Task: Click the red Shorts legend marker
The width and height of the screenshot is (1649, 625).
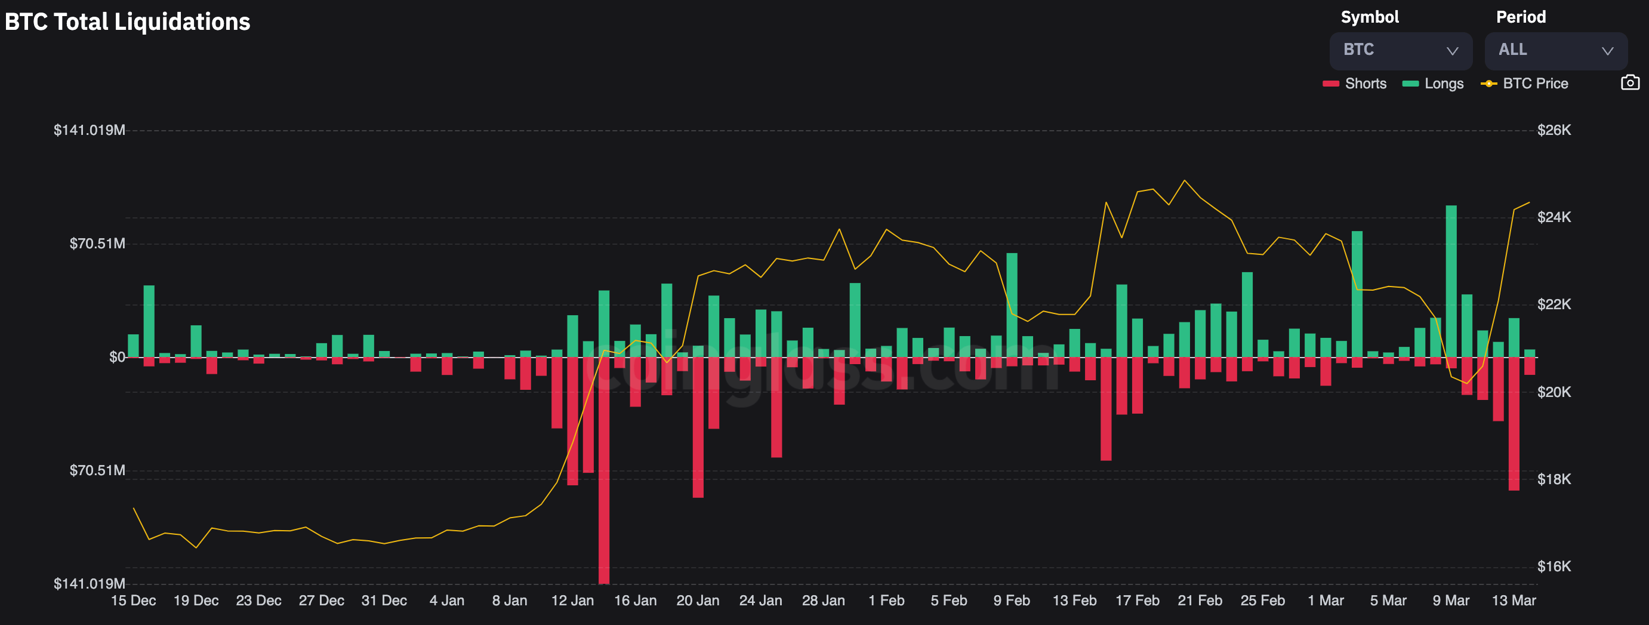Action: tap(1331, 84)
